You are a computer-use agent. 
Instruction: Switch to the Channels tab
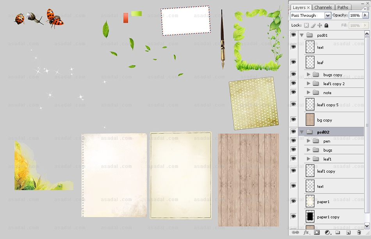tap(323, 7)
